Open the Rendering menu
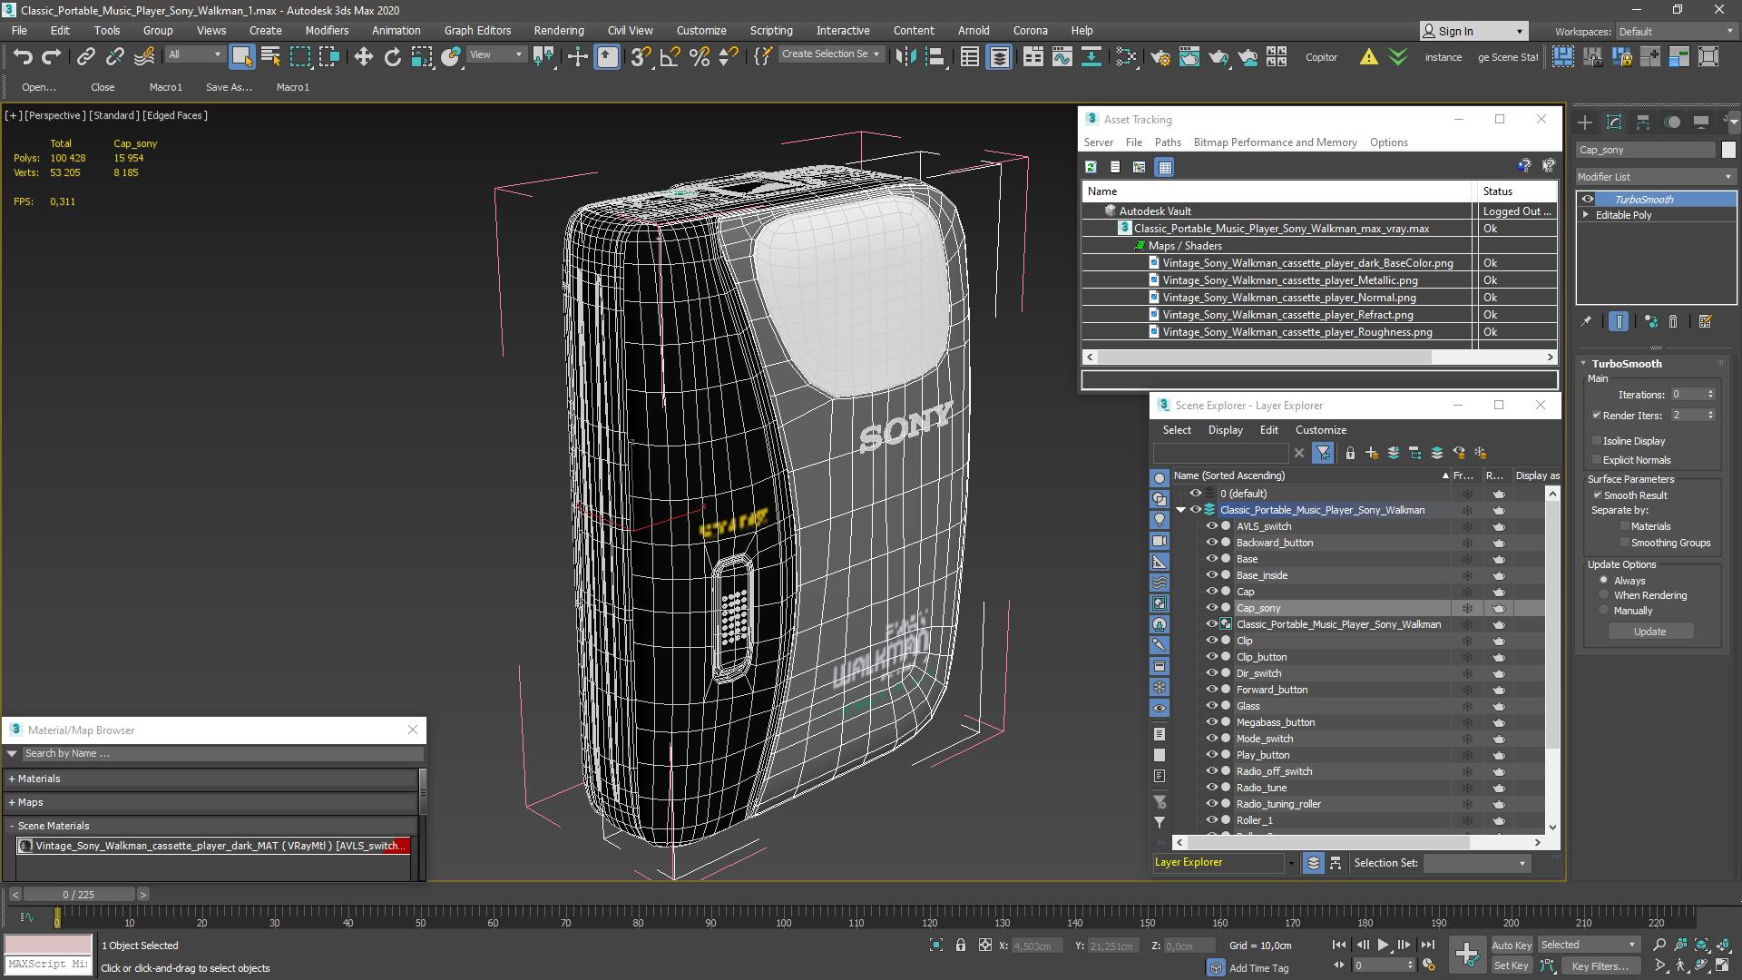The image size is (1742, 980). (x=558, y=30)
